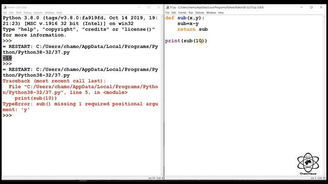Viewport: 328px width, 184px height.
Task: Open Help menu in Python Shell window
Action: (x=59, y=13)
